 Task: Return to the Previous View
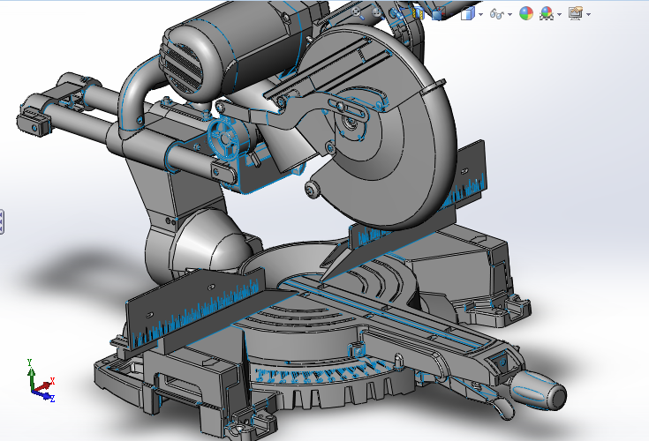pos(396,13)
